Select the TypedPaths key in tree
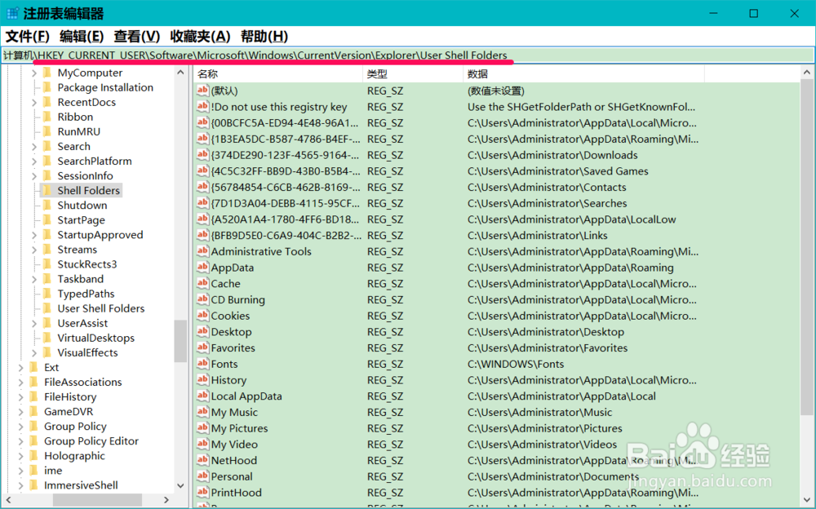816x509 pixels. [x=86, y=294]
